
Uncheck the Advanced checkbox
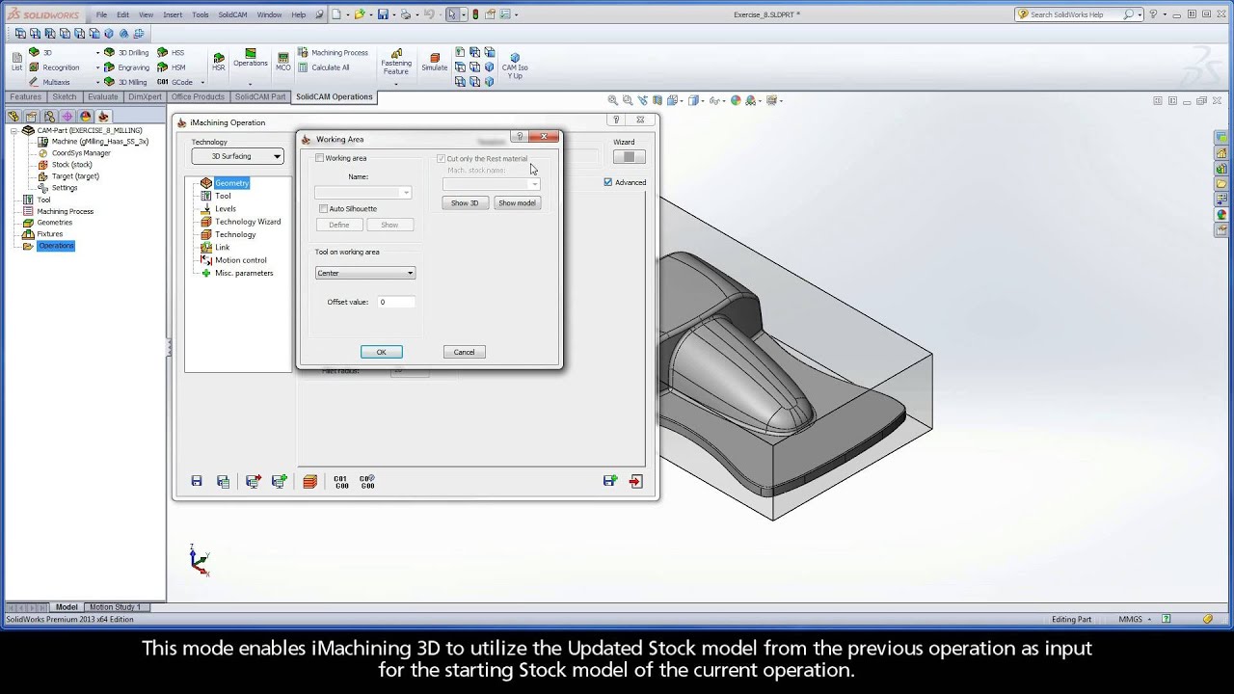[x=607, y=182]
